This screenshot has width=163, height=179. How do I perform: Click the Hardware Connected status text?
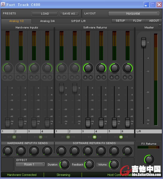point(22,175)
